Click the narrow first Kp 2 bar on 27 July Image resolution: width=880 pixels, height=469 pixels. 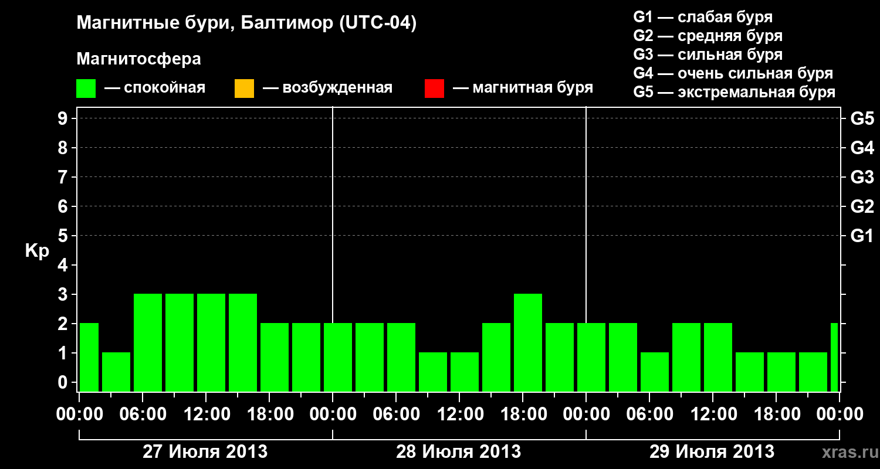coord(89,357)
